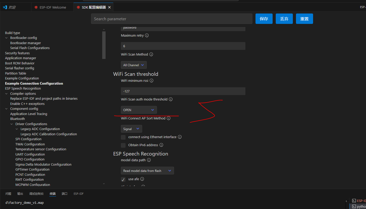Viewport: 366px width, 209px height.
Task: Open the All Channel scan method dropdown
Action: click(134, 65)
